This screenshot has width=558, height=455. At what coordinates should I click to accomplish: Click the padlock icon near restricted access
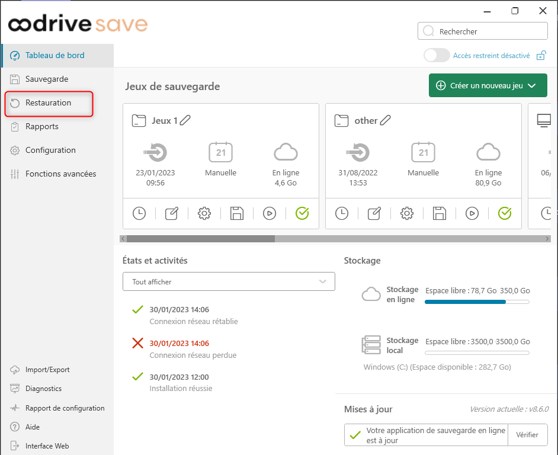click(x=541, y=56)
